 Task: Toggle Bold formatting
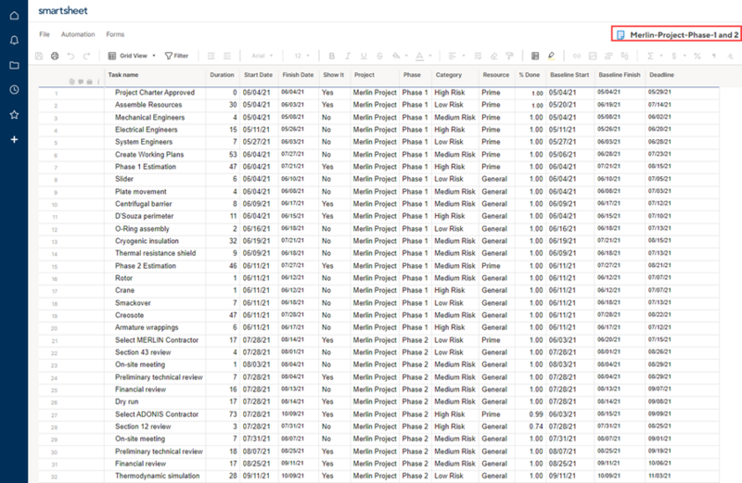pos(332,56)
